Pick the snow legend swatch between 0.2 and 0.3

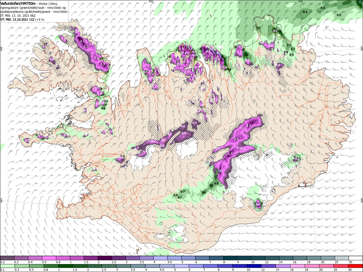coord(7,258)
